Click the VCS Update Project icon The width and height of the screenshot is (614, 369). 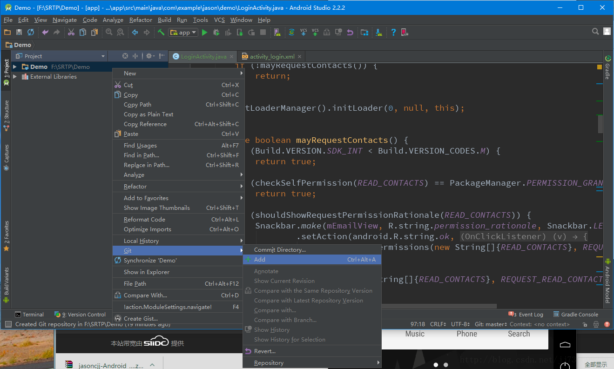click(304, 32)
